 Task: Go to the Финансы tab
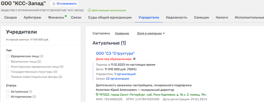[56, 18]
